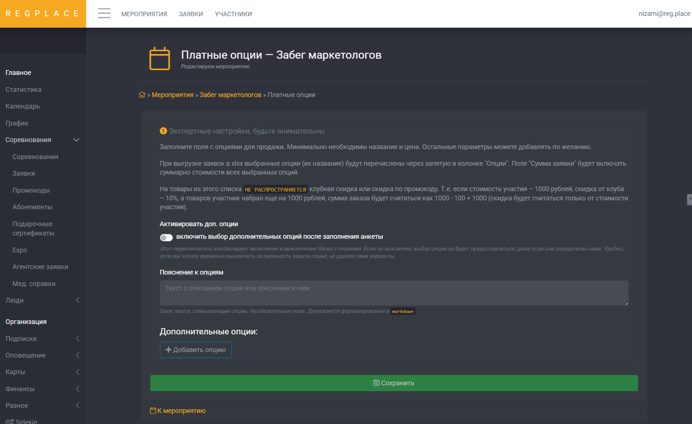Screen dimensions: 692x424
Task: Open График in the sidebar
Action: [17, 123]
